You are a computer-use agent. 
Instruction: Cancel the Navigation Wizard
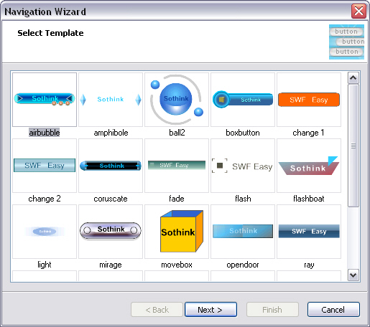click(333, 310)
